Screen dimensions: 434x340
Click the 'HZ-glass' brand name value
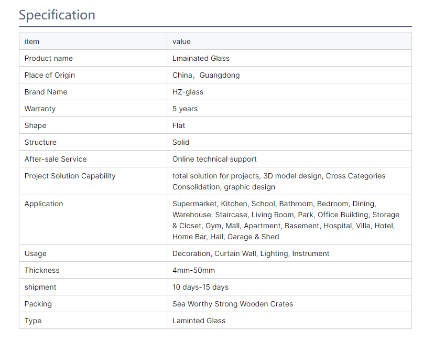click(188, 92)
